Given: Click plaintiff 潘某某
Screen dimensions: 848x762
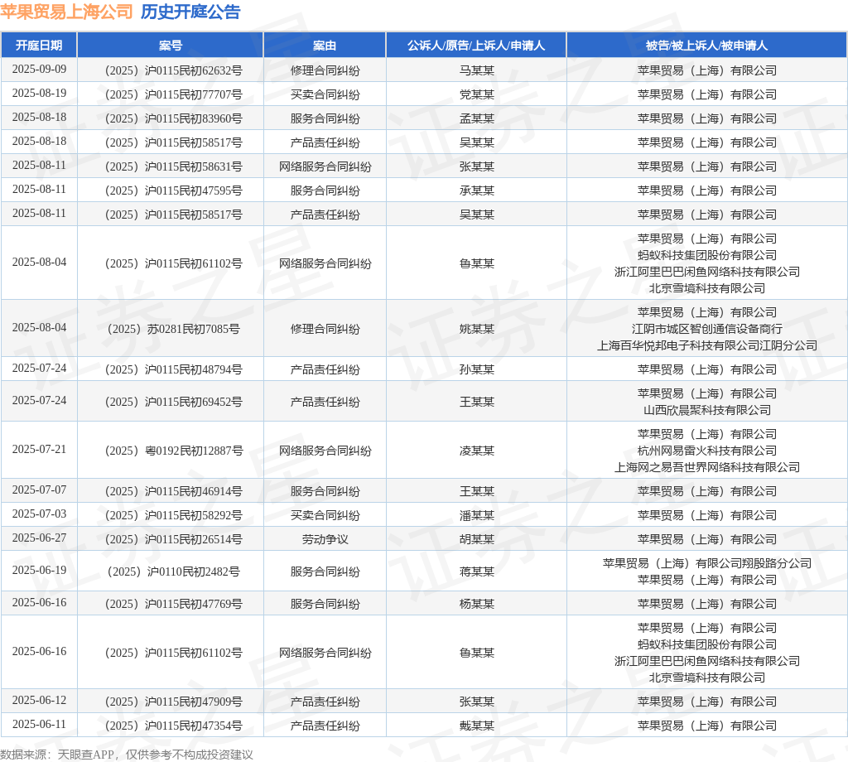Looking at the screenshot, I should pyautogui.click(x=476, y=515).
